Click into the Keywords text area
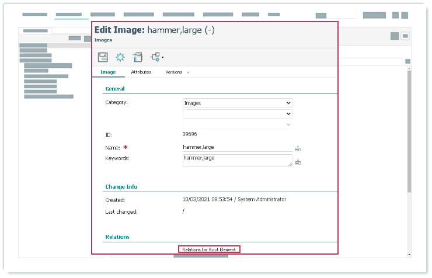 237,160
